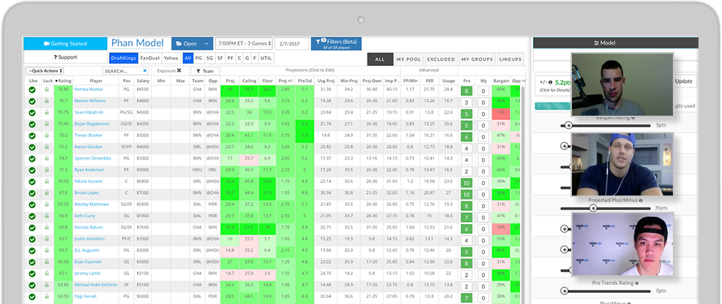
Task: Sort by Bargain column header
Action: tap(501, 81)
